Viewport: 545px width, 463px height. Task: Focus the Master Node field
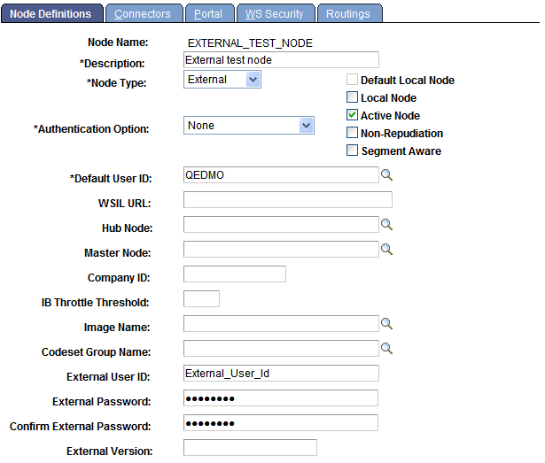tap(281, 249)
